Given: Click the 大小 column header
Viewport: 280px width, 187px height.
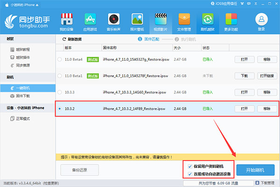Looking at the screenshot, I should (187, 48).
